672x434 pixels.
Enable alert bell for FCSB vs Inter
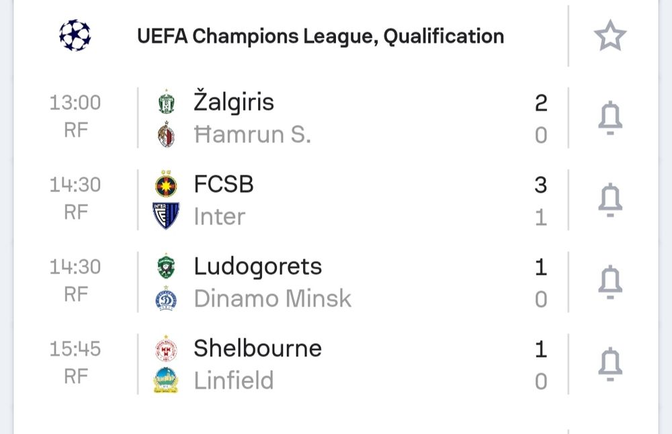pyautogui.click(x=610, y=200)
